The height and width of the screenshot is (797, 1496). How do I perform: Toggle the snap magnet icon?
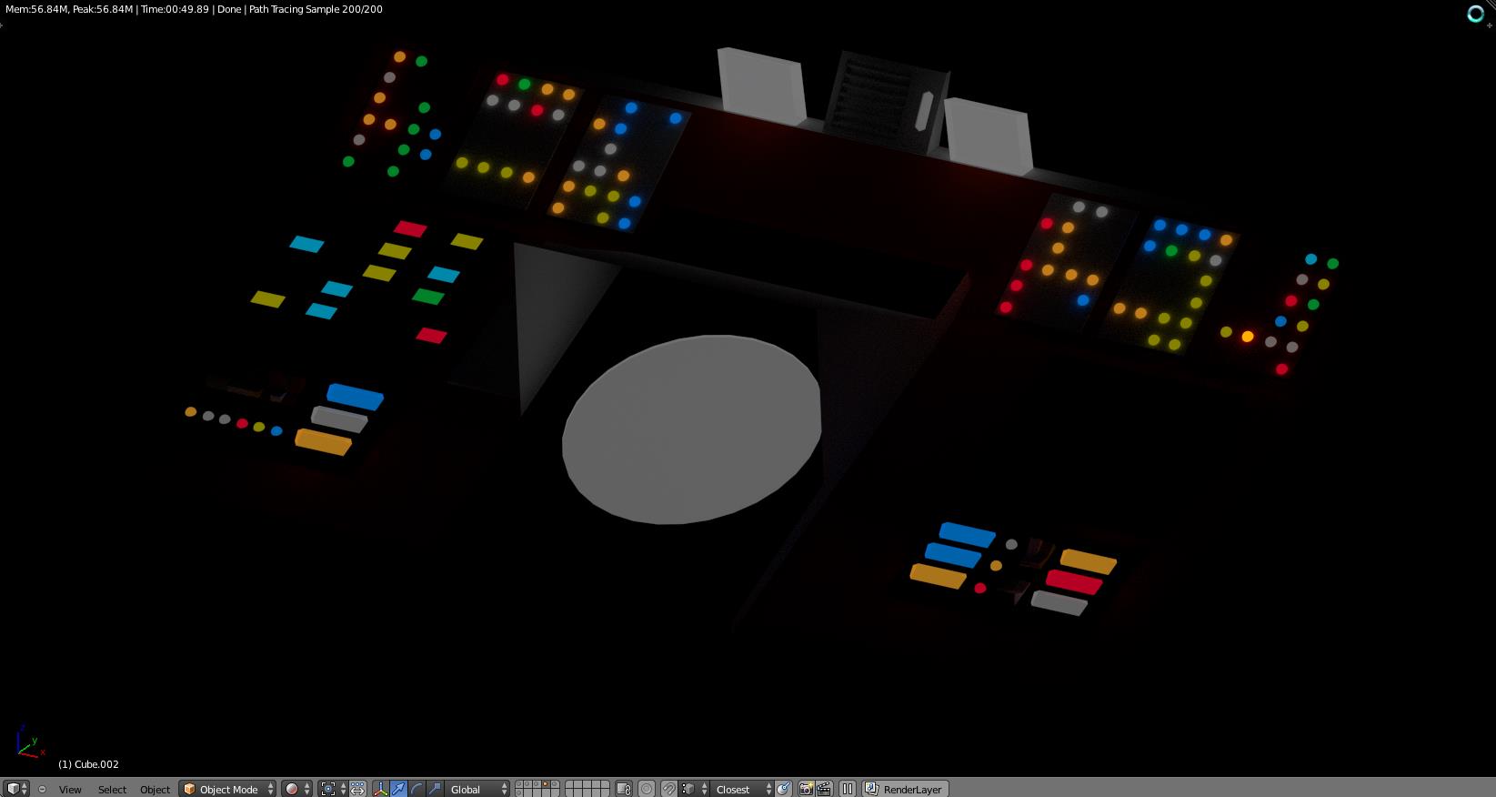tap(668, 789)
